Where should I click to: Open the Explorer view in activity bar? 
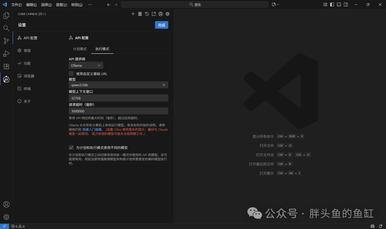pos(6,15)
